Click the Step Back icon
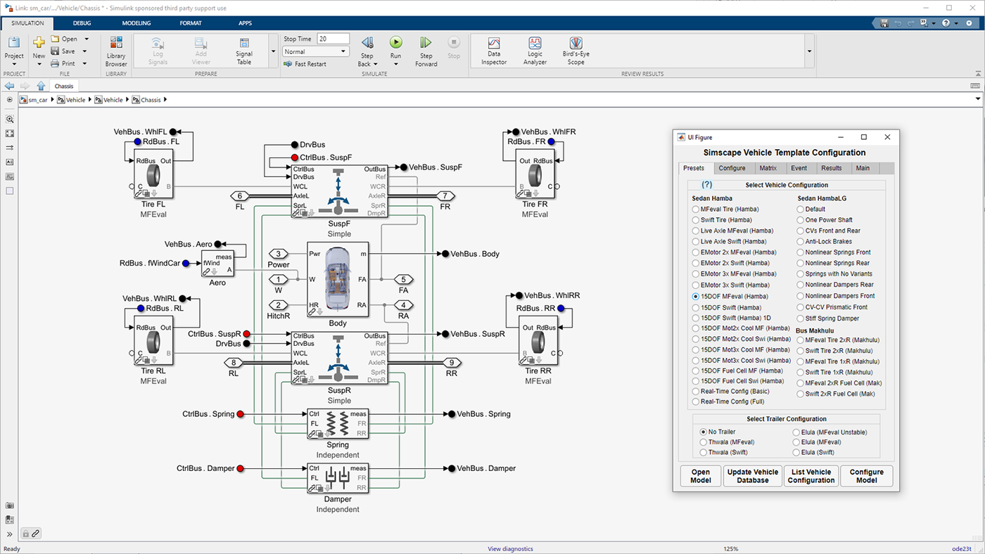The width and height of the screenshot is (985, 554). pyautogui.click(x=367, y=44)
